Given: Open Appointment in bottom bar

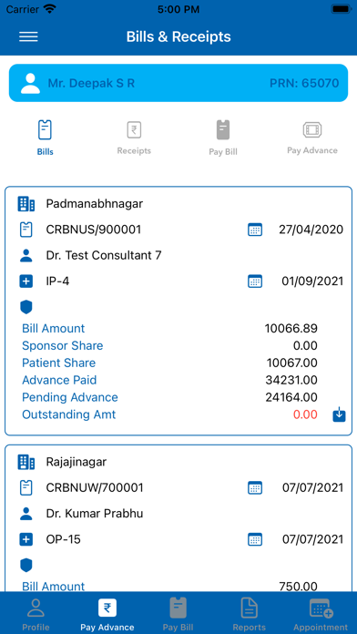Looking at the screenshot, I should 321,615.
